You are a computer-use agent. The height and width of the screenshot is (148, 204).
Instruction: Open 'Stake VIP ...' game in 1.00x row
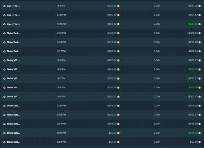click(x=13, y=87)
